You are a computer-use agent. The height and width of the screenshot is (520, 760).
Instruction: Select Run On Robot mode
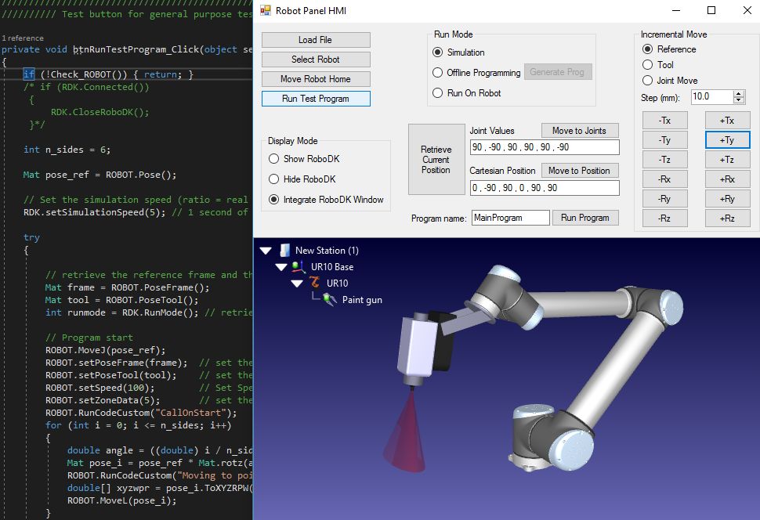[x=438, y=92]
